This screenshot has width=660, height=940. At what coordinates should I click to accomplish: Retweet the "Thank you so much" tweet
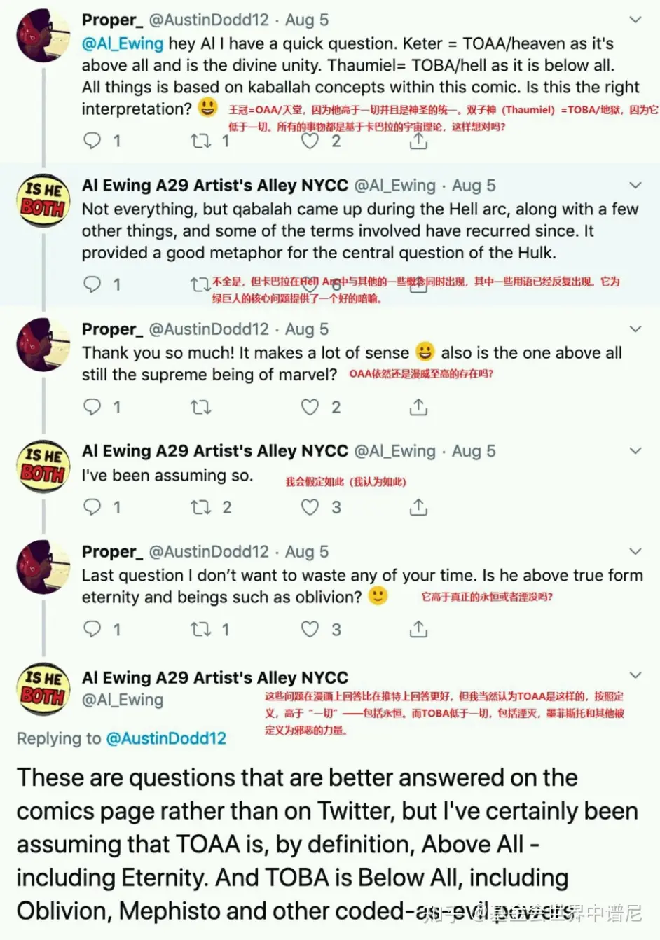click(x=201, y=407)
